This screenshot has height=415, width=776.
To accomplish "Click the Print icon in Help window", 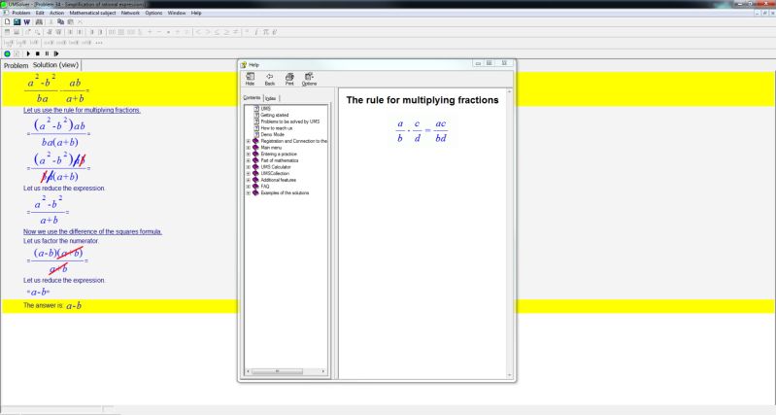I will (289, 79).
